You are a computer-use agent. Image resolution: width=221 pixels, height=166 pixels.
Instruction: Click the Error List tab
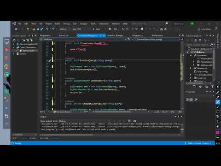pyautogui.click(x=44, y=138)
